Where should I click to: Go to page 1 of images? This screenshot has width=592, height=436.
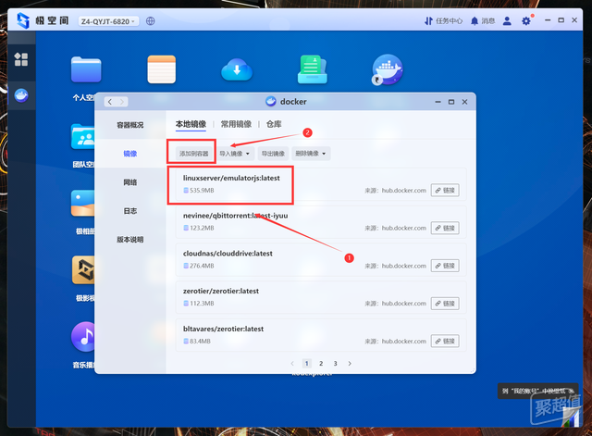(x=306, y=364)
